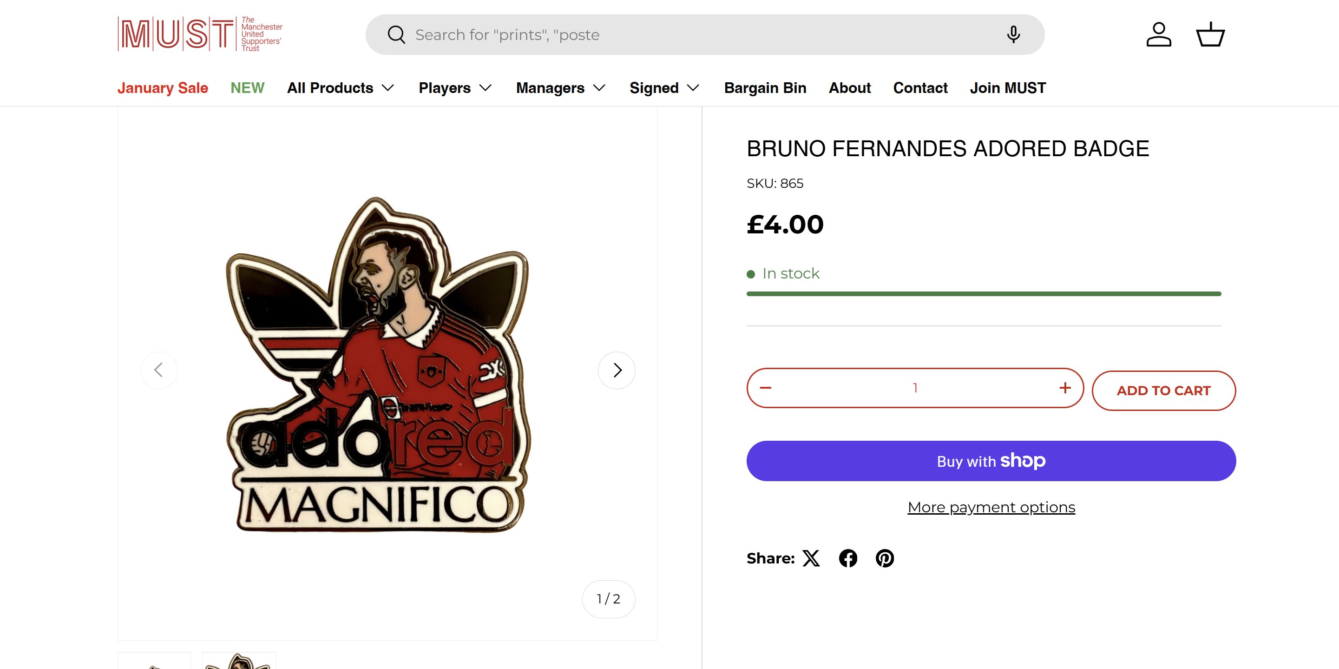Open the Signed dropdown menu
Screen dimensions: 1339x669
(664, 88)
